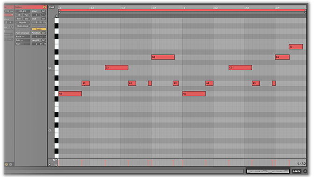Select the first D3 note near 1.4
Image resolution: width=314 pixels, height=177 pixels.
click(x=163, y=57)
